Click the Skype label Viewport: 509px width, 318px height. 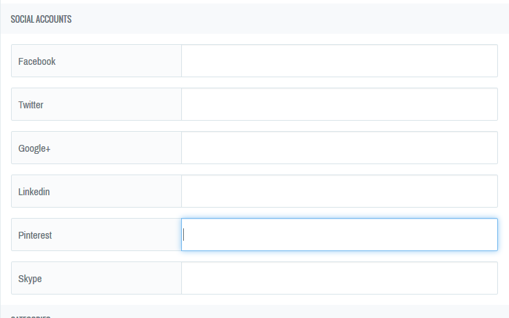pos(30,279)
